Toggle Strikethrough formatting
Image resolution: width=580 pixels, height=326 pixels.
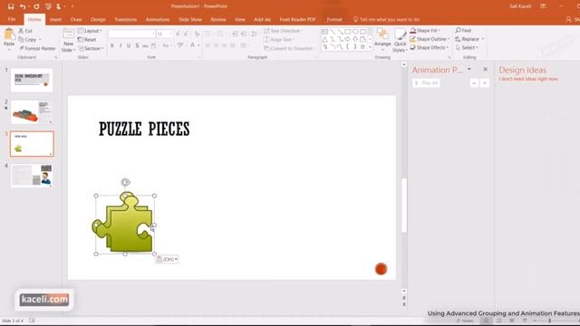tap(145, 45)
